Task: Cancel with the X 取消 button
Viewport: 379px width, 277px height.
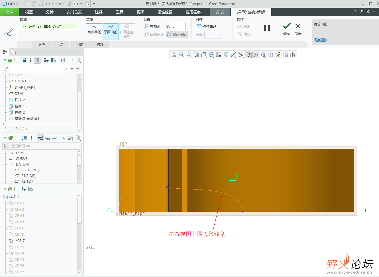Action: (298, 29)
